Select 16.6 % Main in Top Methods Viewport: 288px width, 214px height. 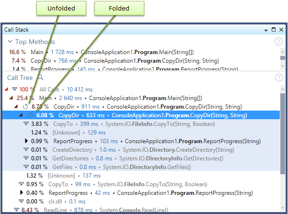click(141, 52)
